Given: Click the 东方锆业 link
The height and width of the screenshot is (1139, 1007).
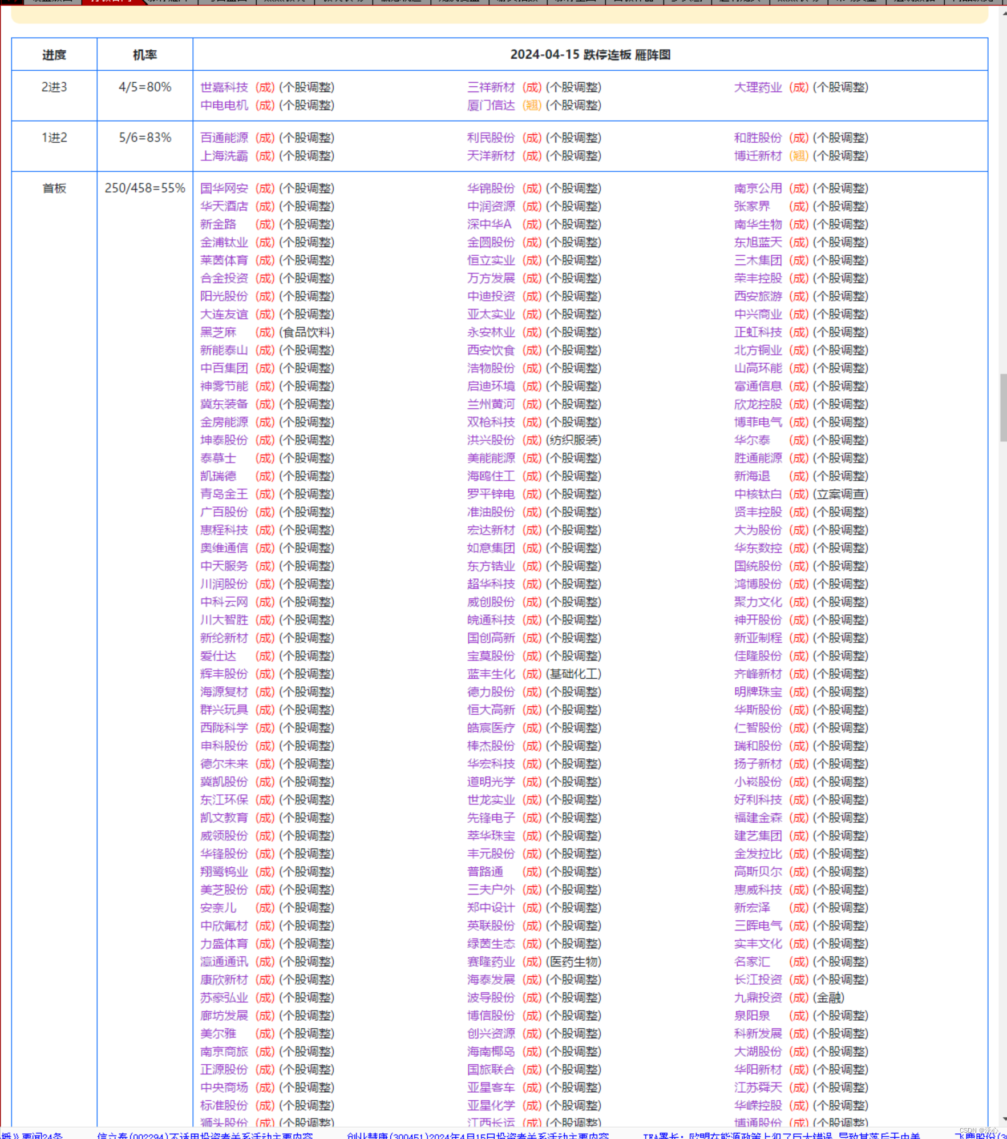Looking at the screenshot, I should (491, 566).
